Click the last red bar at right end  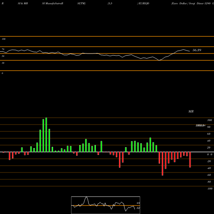coord(190,160)
